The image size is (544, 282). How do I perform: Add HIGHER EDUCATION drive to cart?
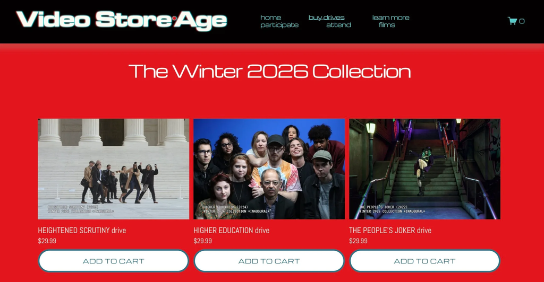pyautogui.click(x=269, y=261)
